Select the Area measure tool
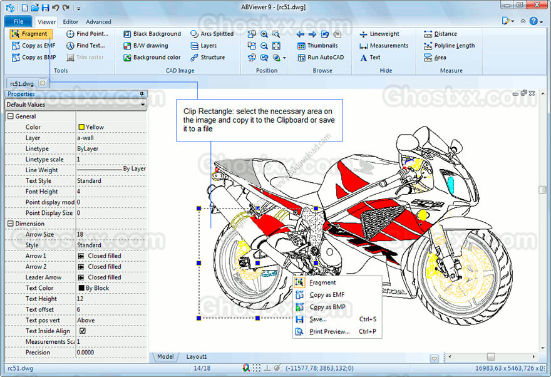The width and height of the screenshot is (551, 377). [435, 57]
